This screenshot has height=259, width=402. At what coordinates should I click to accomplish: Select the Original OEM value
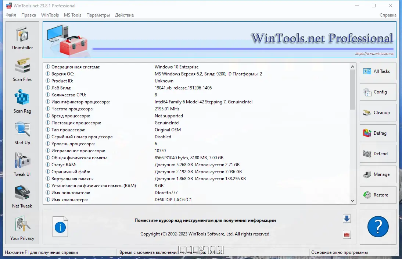[x=168, y=129]
